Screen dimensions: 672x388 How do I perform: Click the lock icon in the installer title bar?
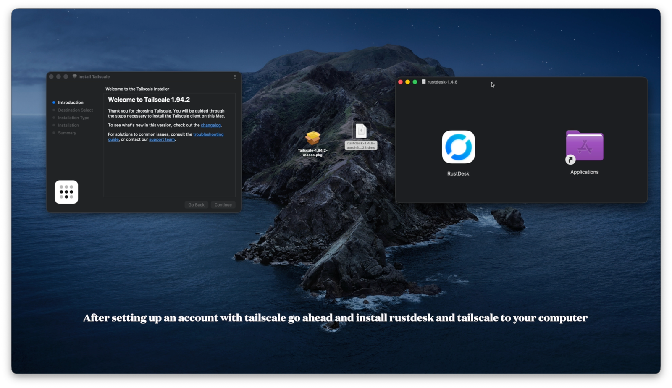235,76
